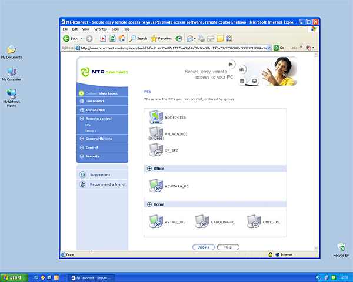Open the File menu
The height and width of the screenshot is (282, 353).
65,29
